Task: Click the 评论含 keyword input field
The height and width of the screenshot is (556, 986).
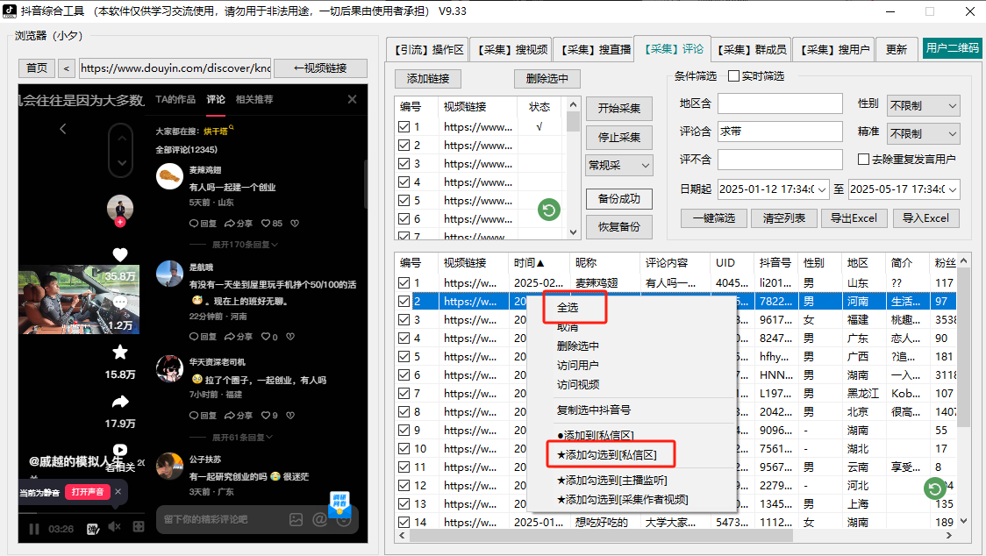Action: point(780,132)
